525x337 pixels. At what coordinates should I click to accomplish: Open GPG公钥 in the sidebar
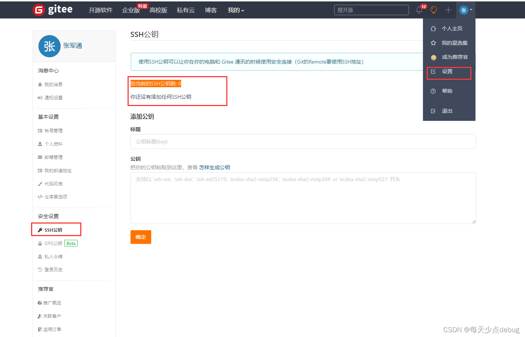tap(53, 244)
